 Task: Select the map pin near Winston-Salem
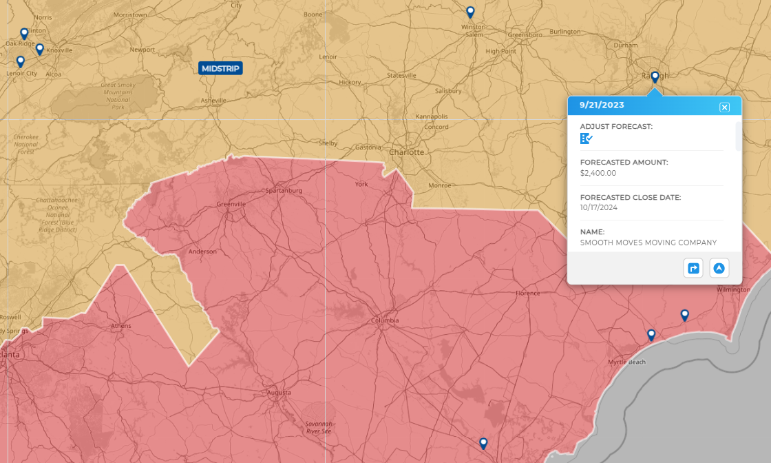click(x=470, y=12)
